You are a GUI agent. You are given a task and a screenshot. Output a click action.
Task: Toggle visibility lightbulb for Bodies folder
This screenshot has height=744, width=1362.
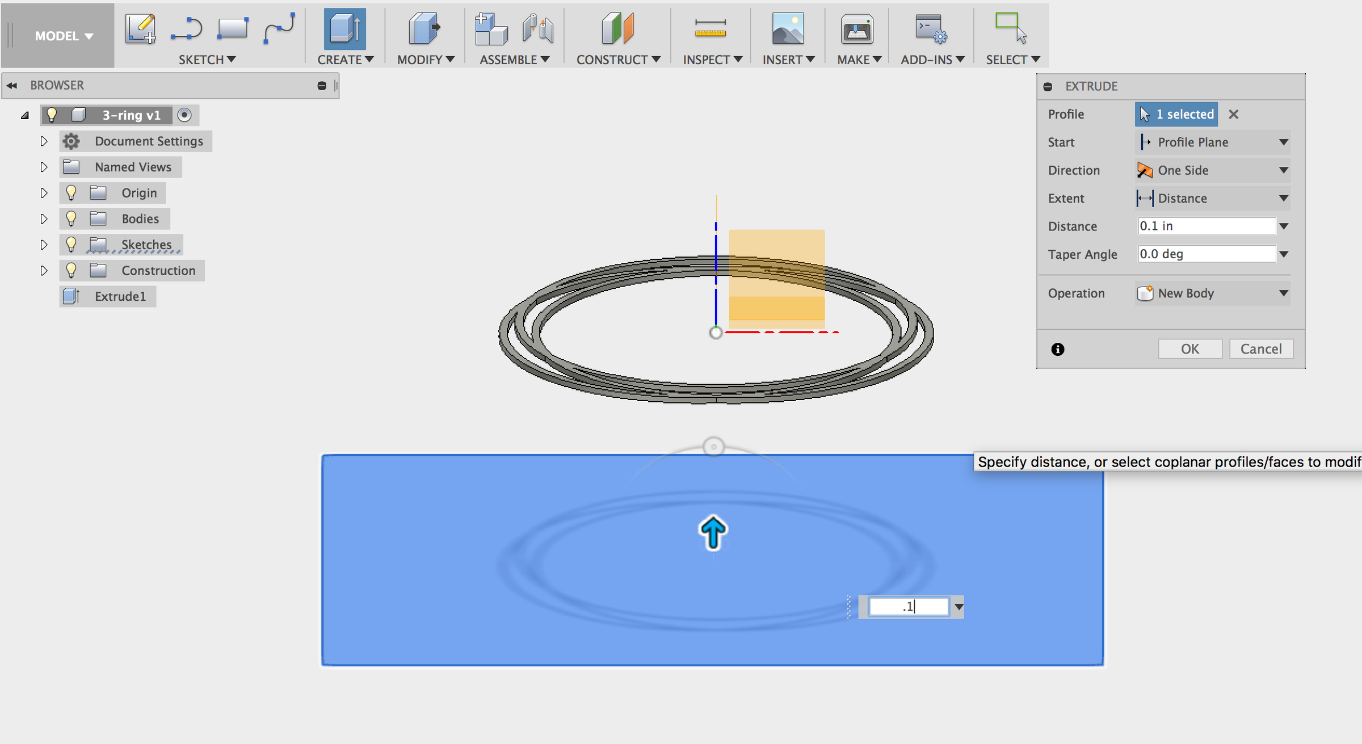[71, 218]
